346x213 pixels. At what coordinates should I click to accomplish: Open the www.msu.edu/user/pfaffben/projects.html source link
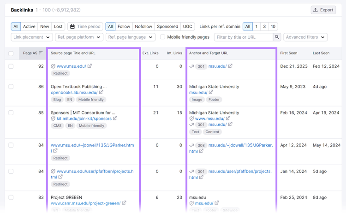(92, 174)
